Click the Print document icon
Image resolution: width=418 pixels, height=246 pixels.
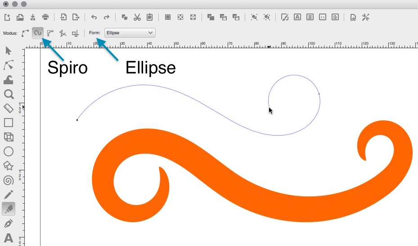pos(45,17)
